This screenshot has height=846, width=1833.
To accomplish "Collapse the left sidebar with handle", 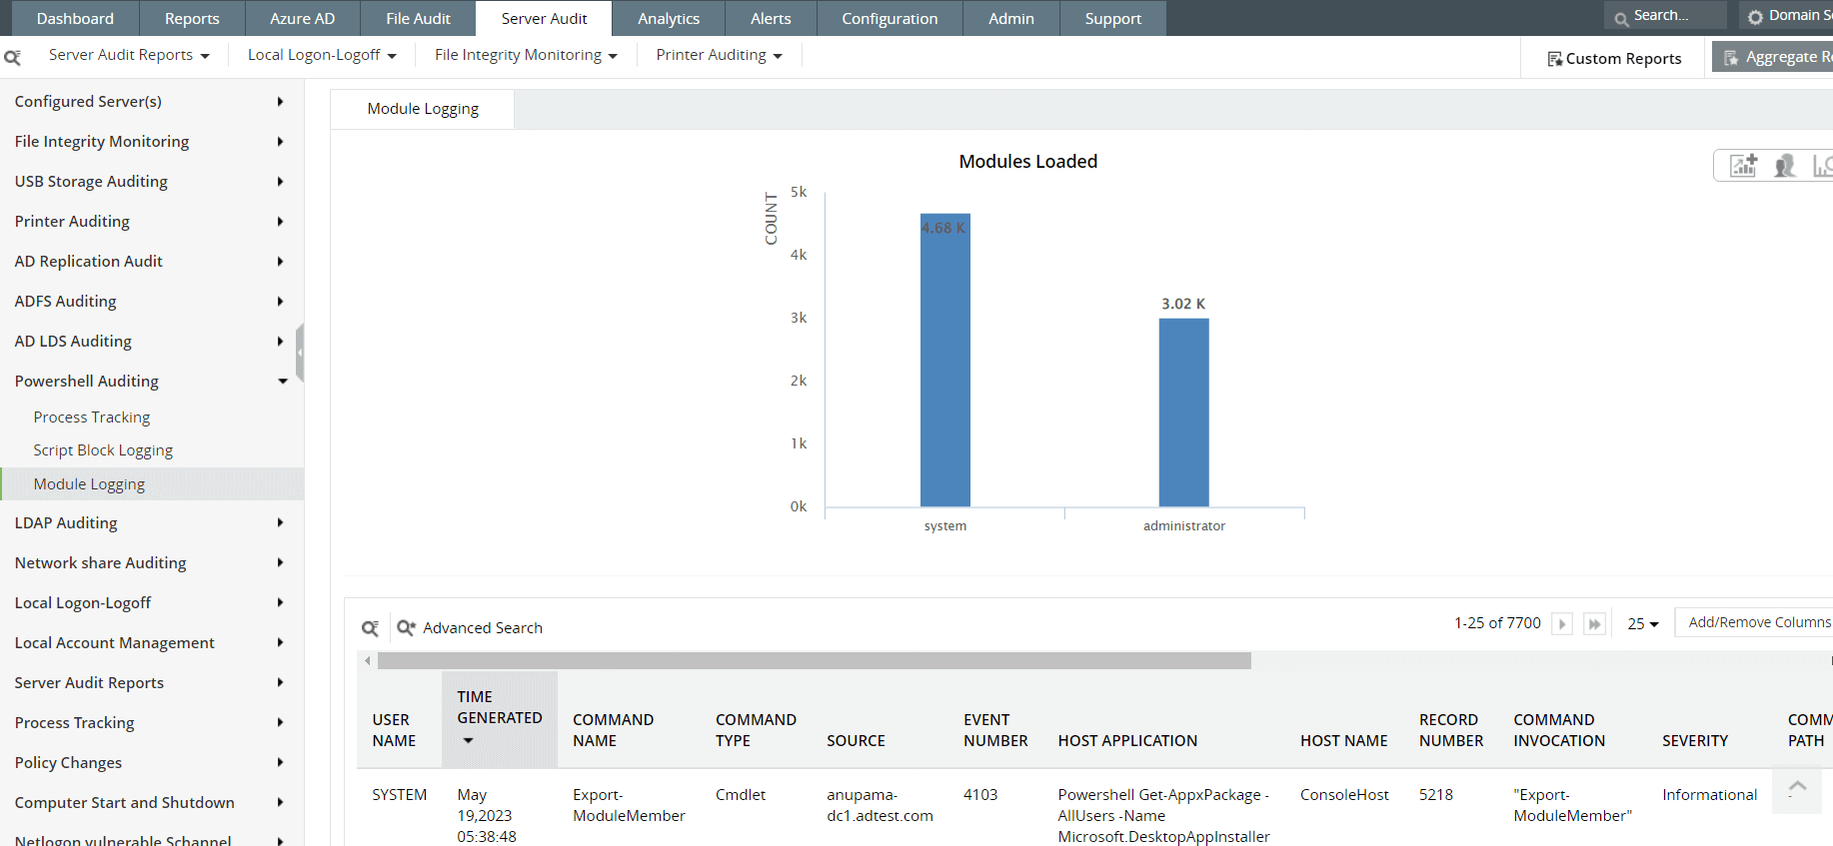I will pyautogui.click(x=300, y=353).
